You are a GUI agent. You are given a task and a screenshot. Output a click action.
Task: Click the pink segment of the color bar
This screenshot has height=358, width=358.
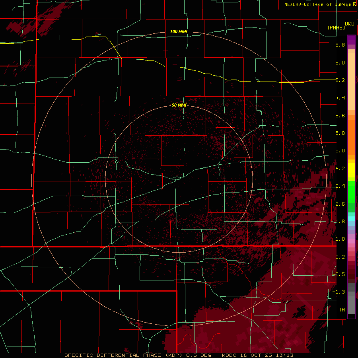tap(351, 241)
